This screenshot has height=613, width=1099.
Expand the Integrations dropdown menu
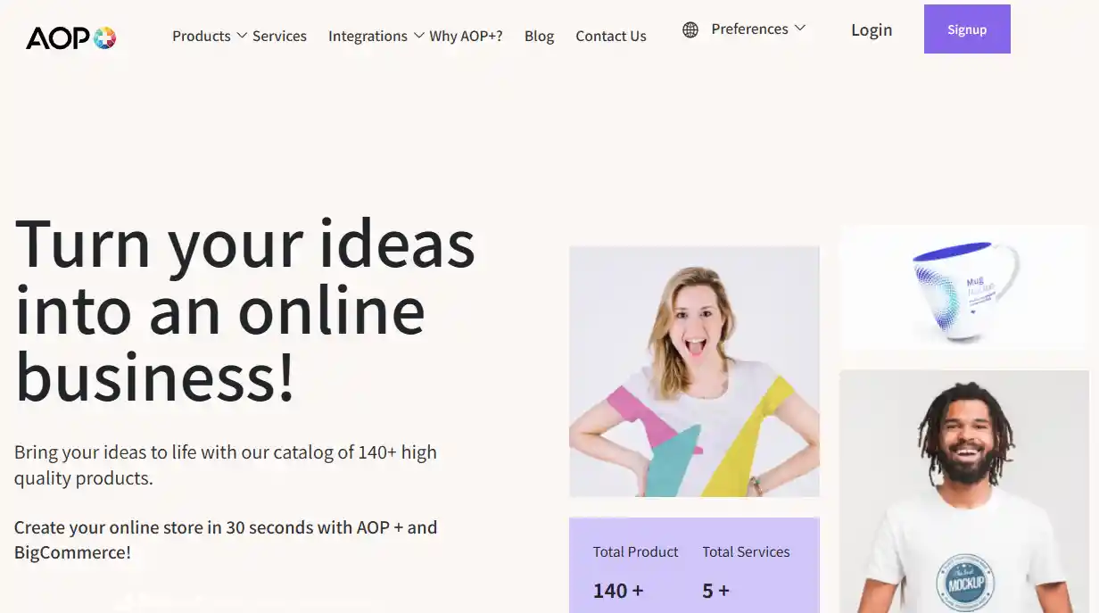[x=368, y=36]
